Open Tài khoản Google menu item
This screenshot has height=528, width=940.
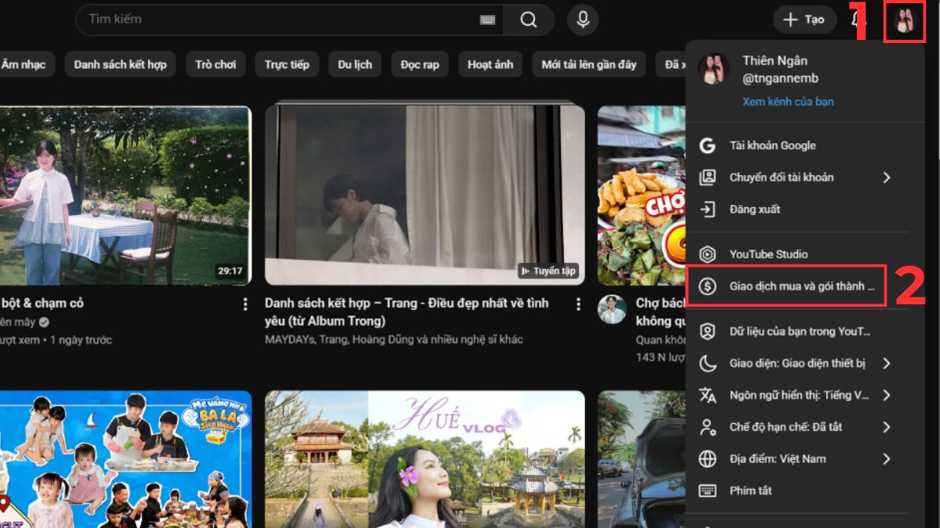797,145
